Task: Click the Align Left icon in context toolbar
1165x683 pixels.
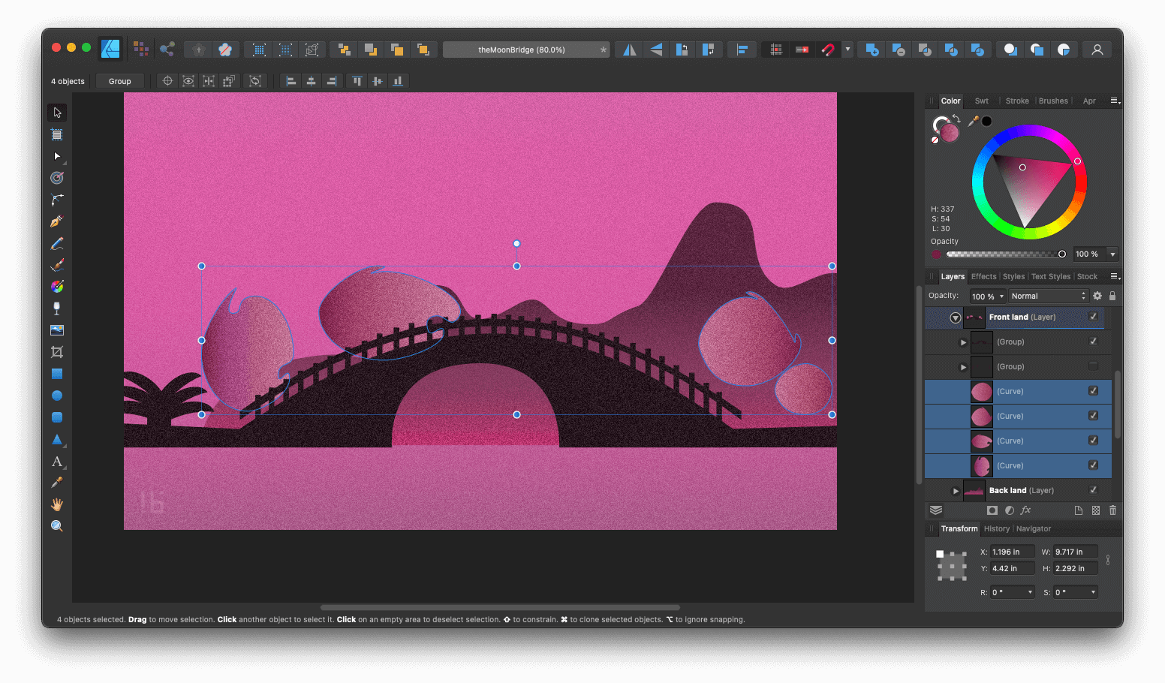Action: click(x=291, y=80)
